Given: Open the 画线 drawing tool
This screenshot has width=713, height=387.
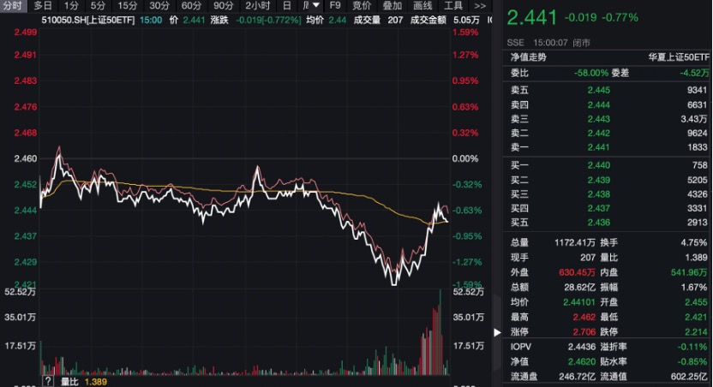Looking at the screenshot, I should [x=422, y=6].
